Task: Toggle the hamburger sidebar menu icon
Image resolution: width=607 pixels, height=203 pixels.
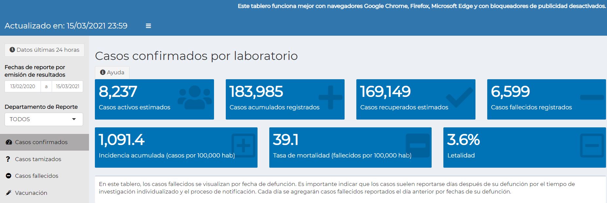Action: tap(148, 26)
